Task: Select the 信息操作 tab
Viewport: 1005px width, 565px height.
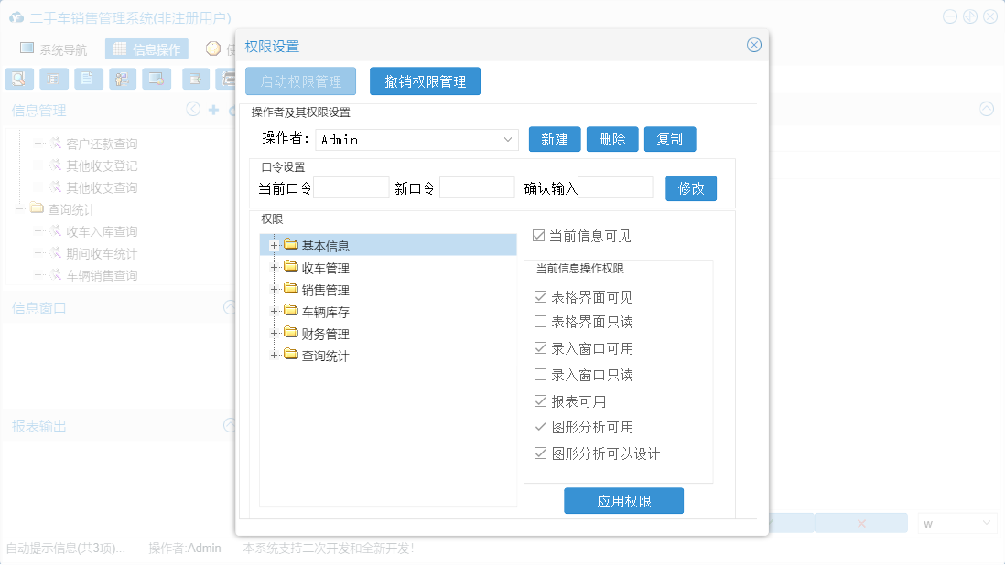Action: pos(146,49)
